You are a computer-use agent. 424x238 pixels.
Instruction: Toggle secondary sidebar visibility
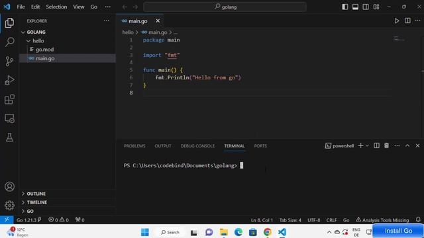[x=366, y=7]
